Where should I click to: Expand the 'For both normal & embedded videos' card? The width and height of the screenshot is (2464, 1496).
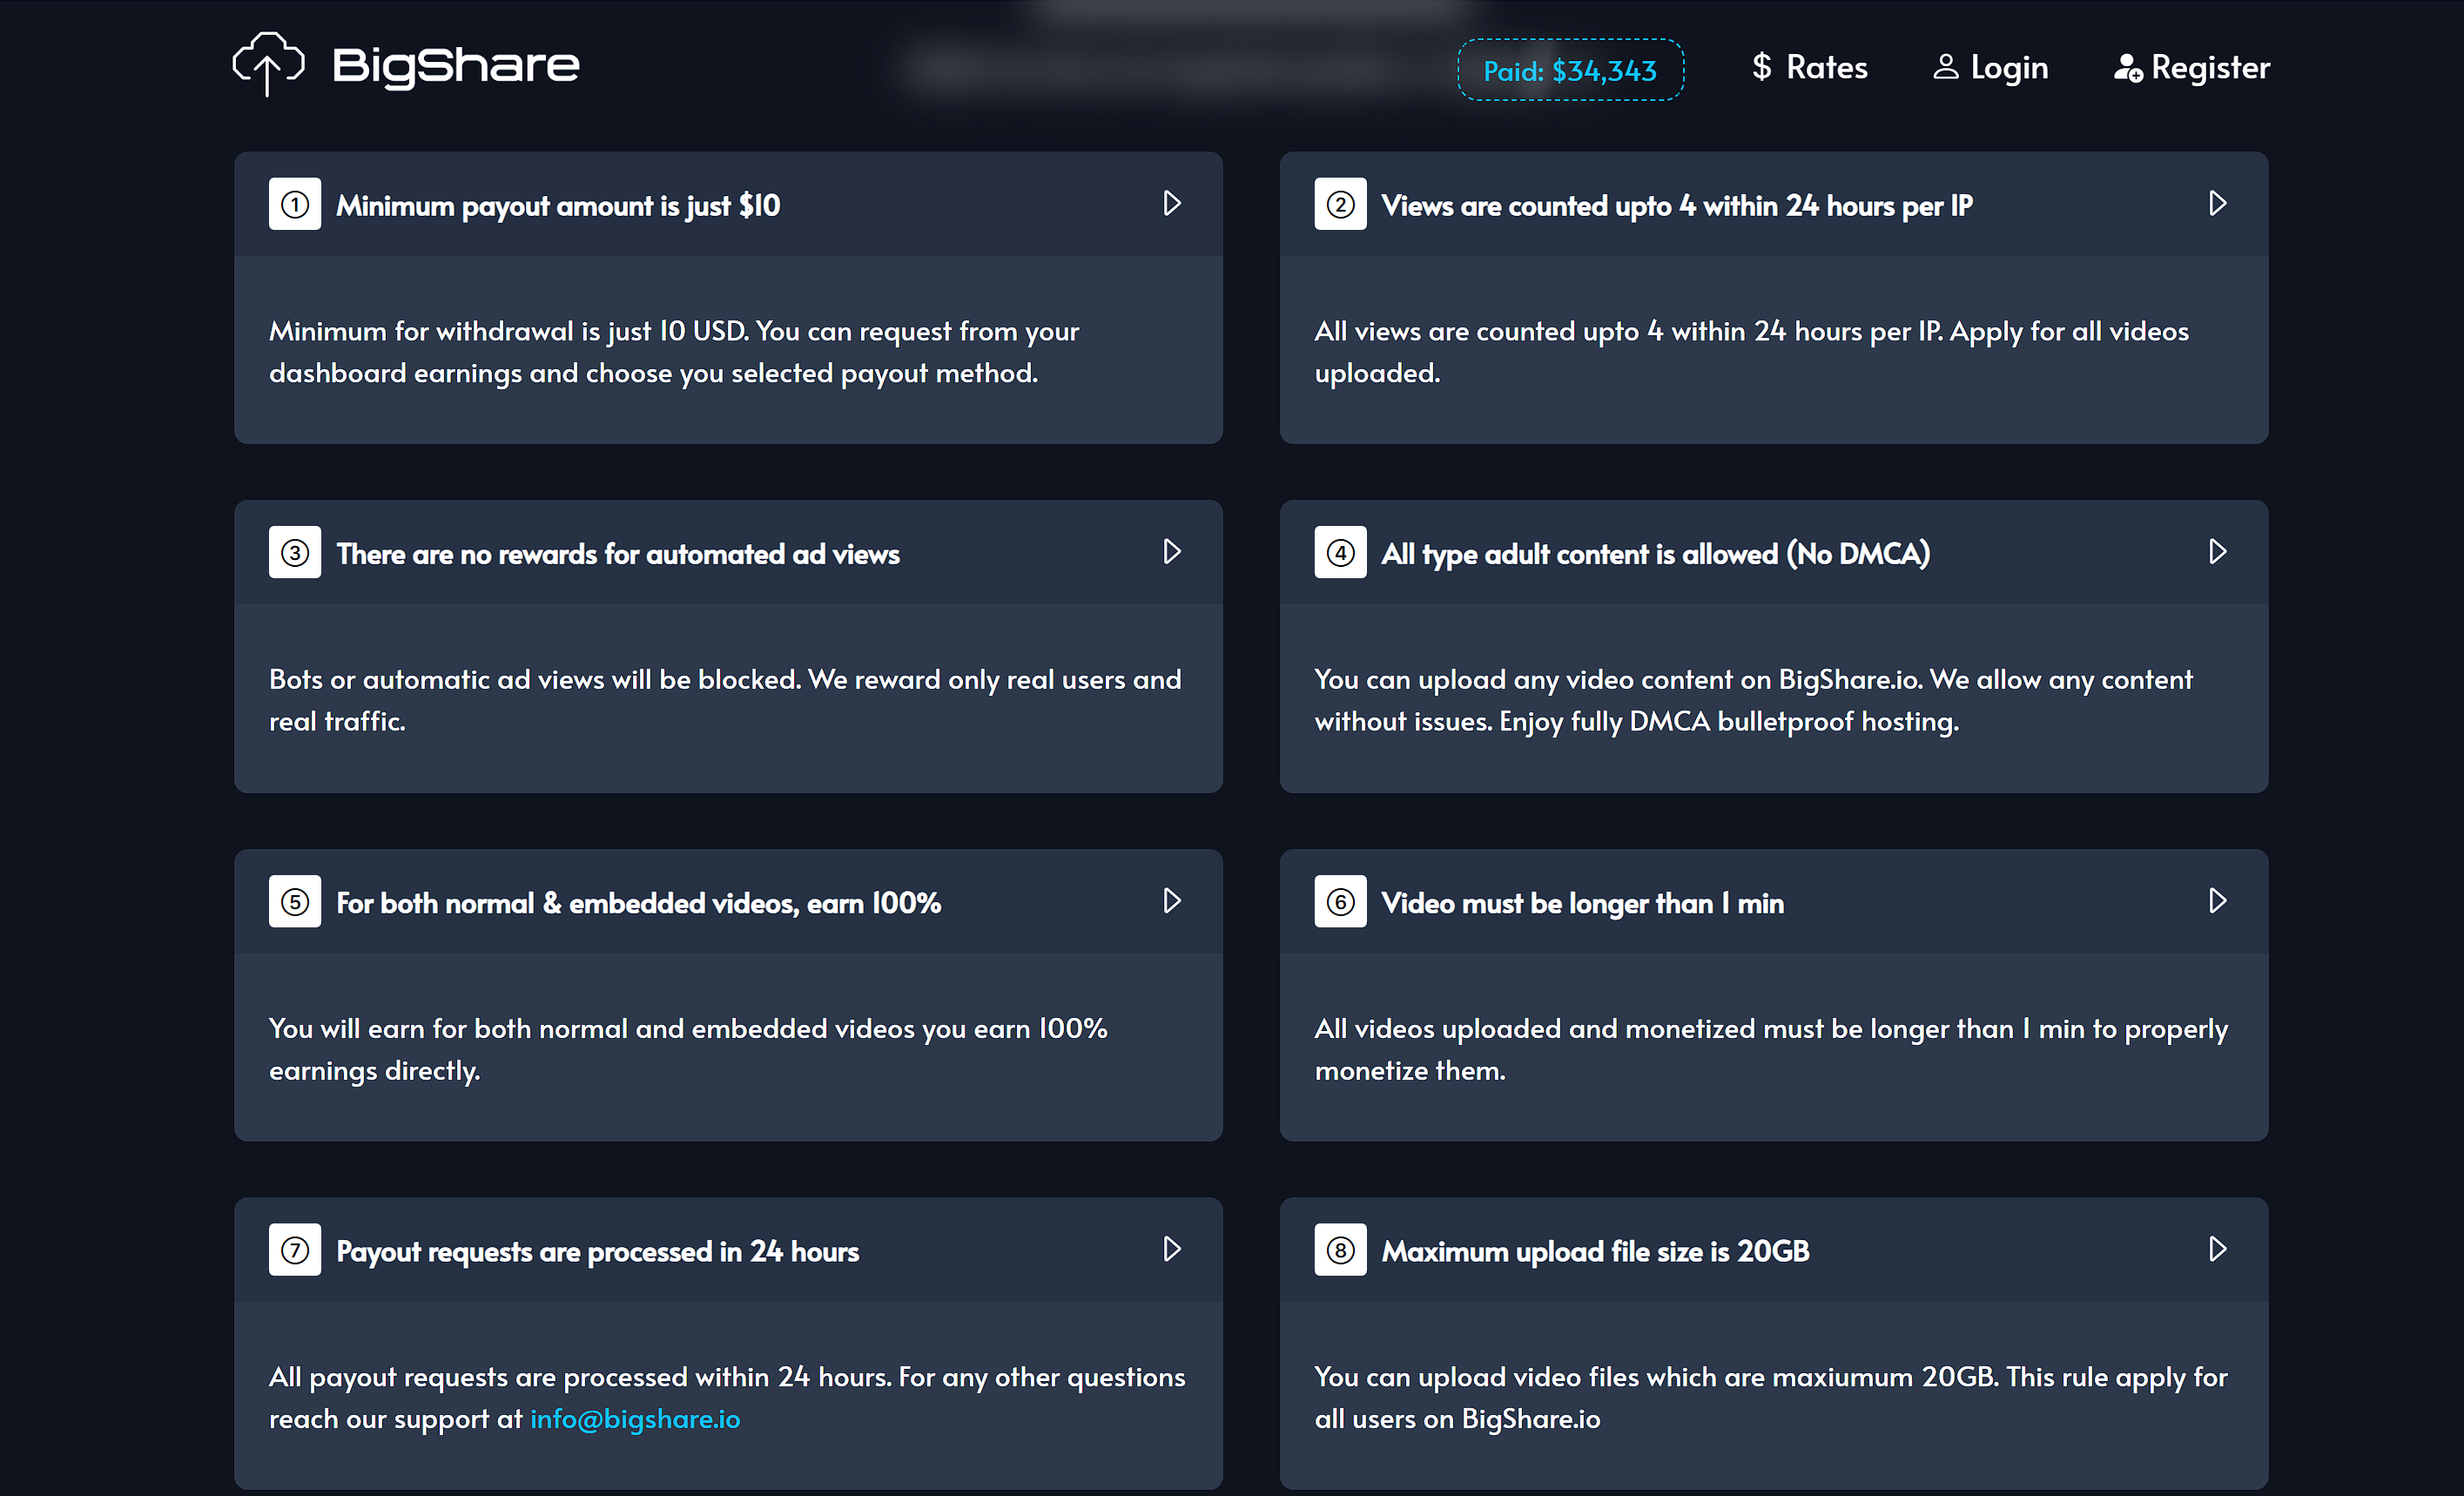pos(1172,900)
